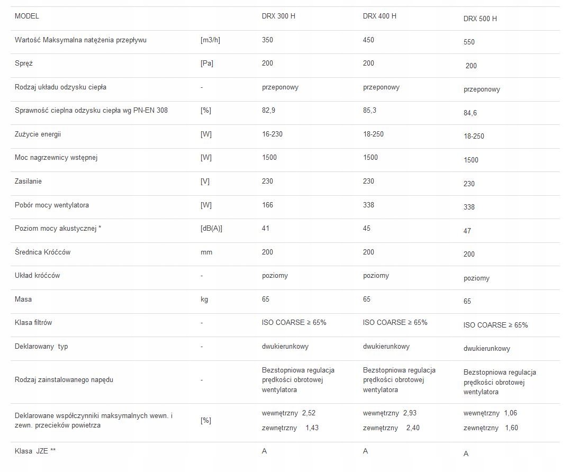This screenshot has height=472, width=570.
Task: Select the Masa row label
Action: click(x=23, y=299)
